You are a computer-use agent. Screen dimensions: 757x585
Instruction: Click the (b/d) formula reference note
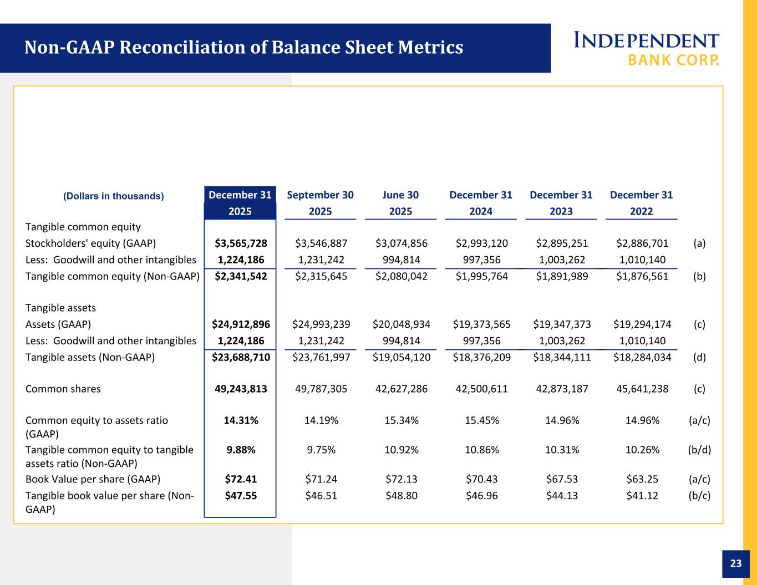pyautogui.click(x=699, y=450)
